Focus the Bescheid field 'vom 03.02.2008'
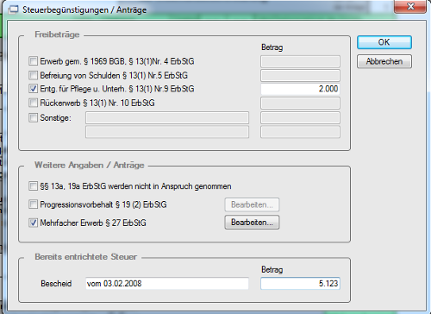The width and height of the screenshot is (431, 314). (167, 284)
